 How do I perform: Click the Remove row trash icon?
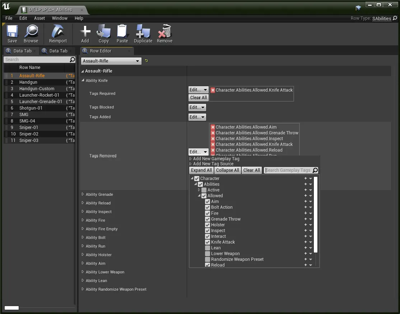(164, 32)
